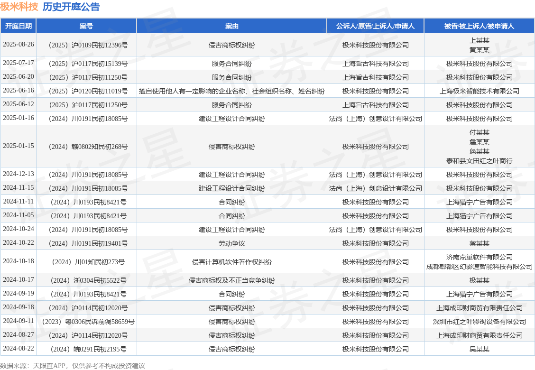Click the date cell 2025-06-16
The height and width of the screenshot is (370, 535).
click(18, 90)
